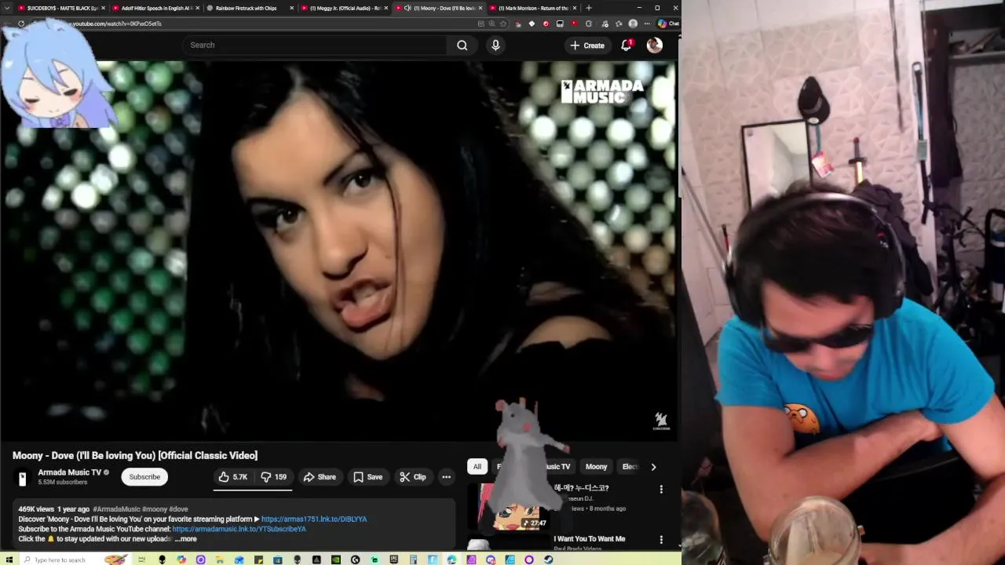Dislike the video showing 159
The height and width of the screenshot is (565, 1005).
click(x=274, y=477)
